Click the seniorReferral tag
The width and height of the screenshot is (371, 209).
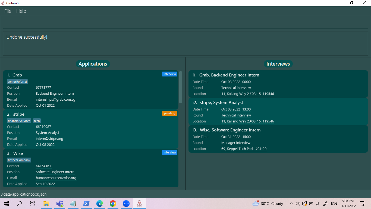(x=17, y=82)
